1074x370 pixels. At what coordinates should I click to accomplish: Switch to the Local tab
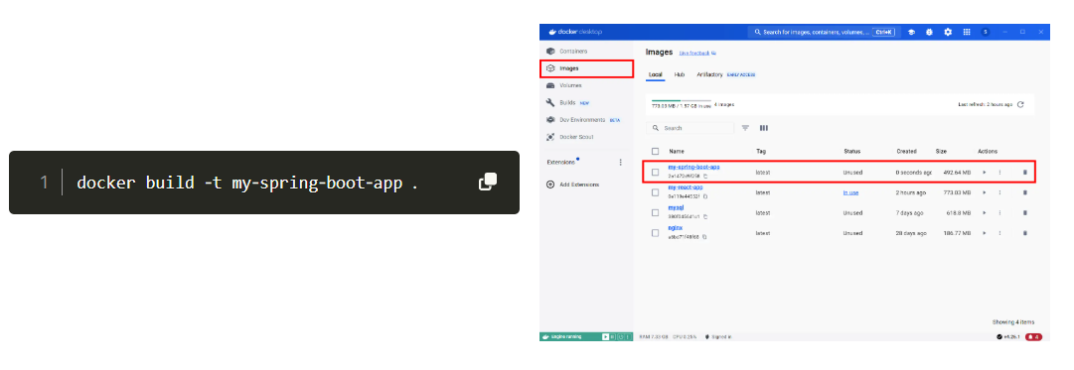coord(656,74)
